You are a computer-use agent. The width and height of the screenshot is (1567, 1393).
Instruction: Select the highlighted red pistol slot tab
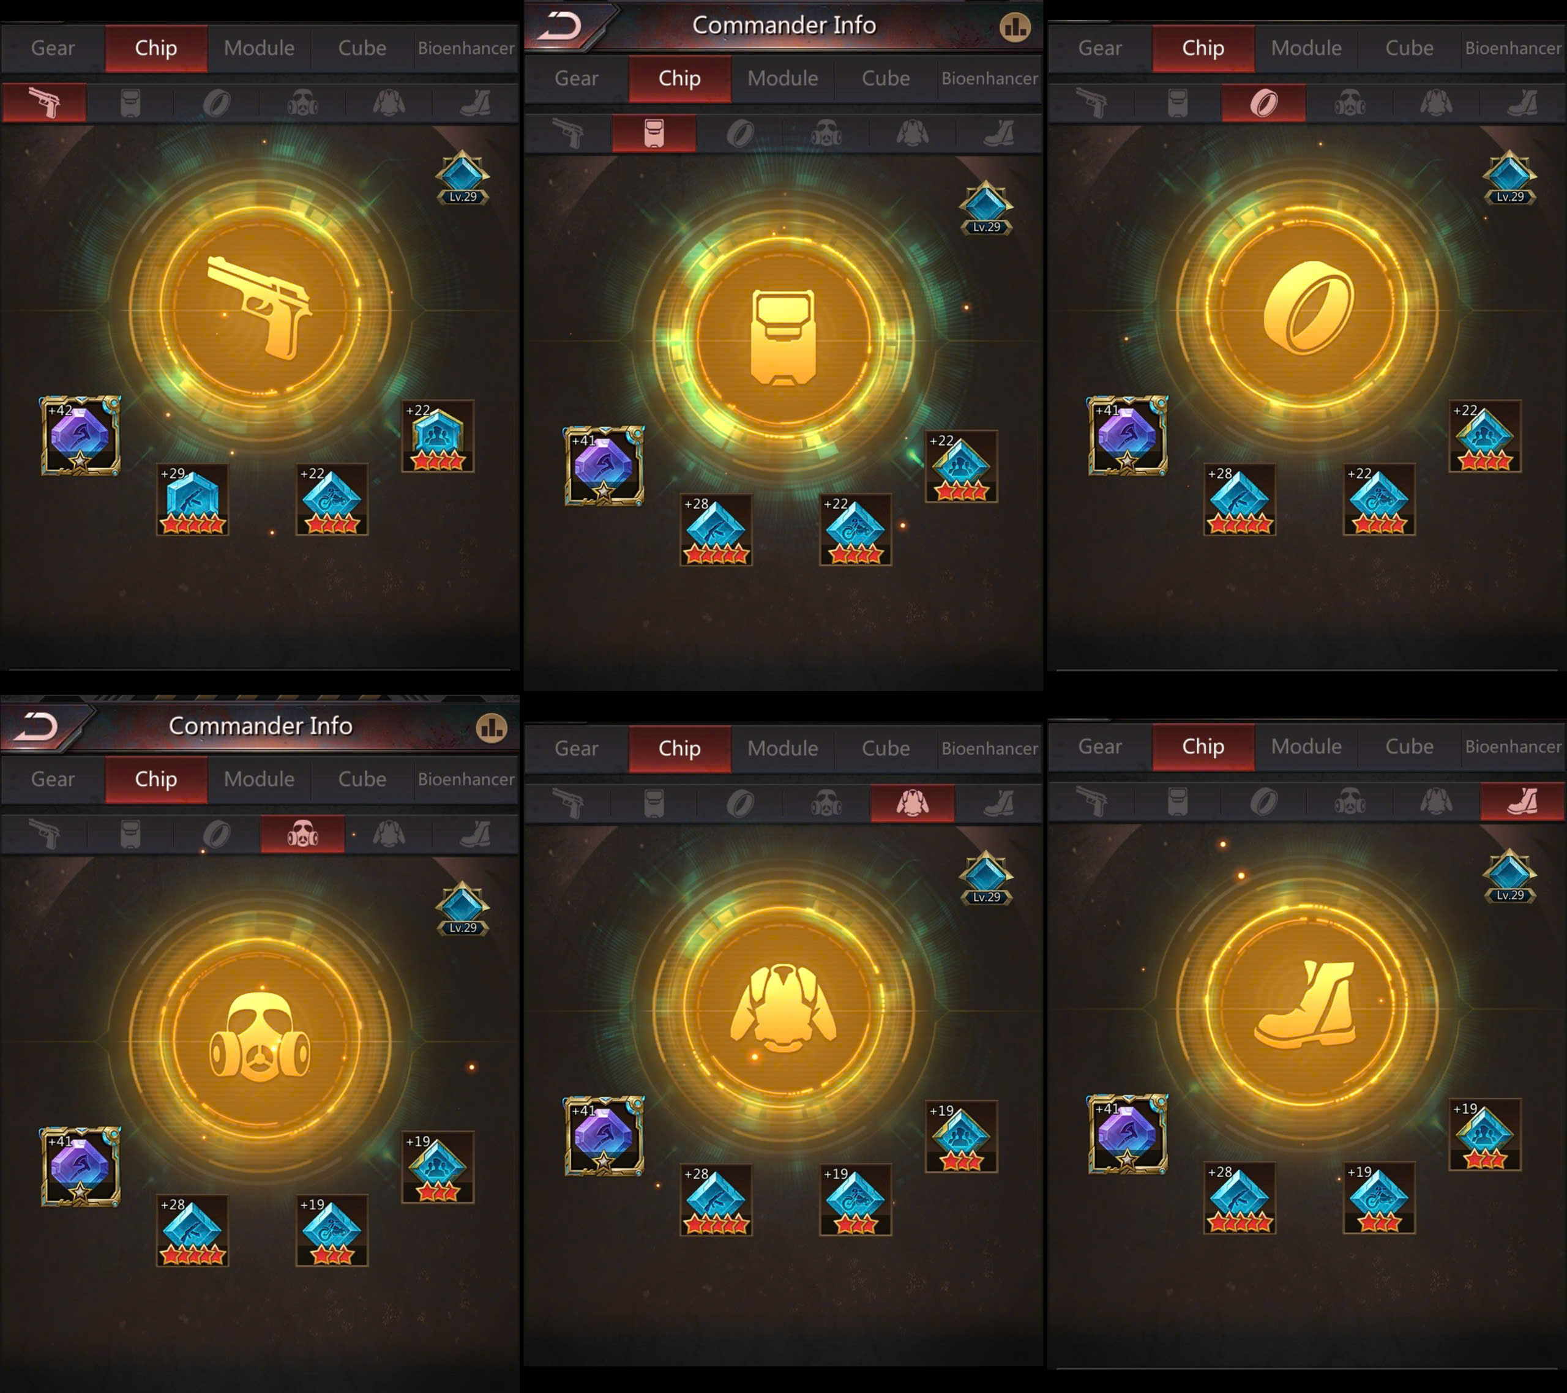[45, 103]
